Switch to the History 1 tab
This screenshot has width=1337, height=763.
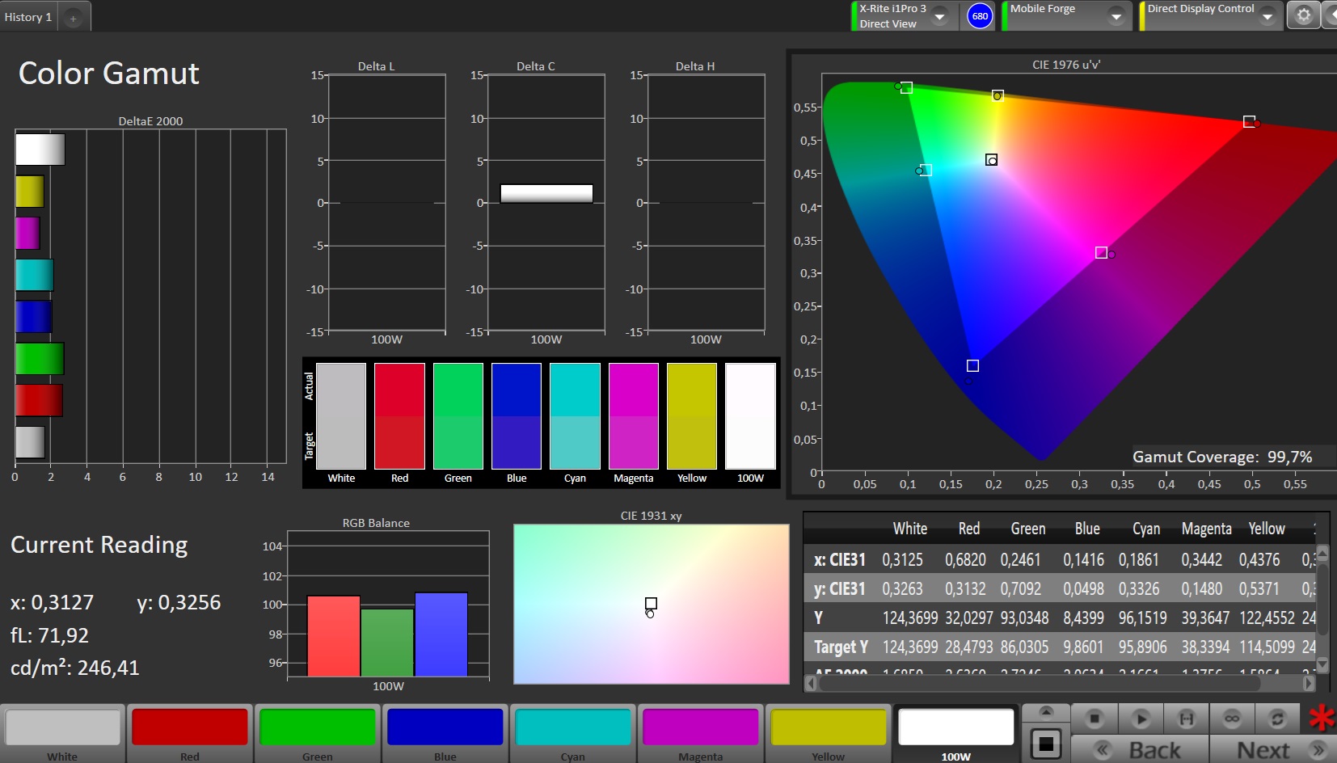28,17
